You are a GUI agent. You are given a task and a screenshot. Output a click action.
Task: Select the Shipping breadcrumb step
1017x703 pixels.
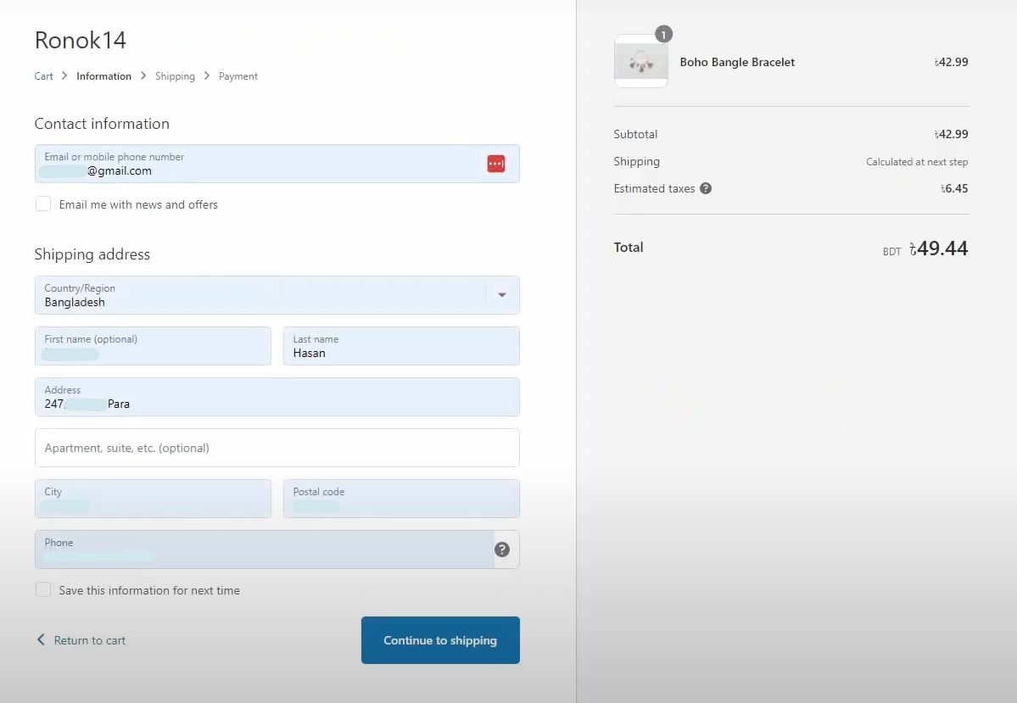click(175, 76)
